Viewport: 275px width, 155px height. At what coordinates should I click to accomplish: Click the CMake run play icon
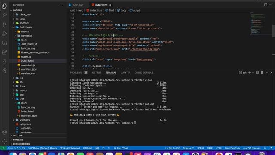[109, 148]
